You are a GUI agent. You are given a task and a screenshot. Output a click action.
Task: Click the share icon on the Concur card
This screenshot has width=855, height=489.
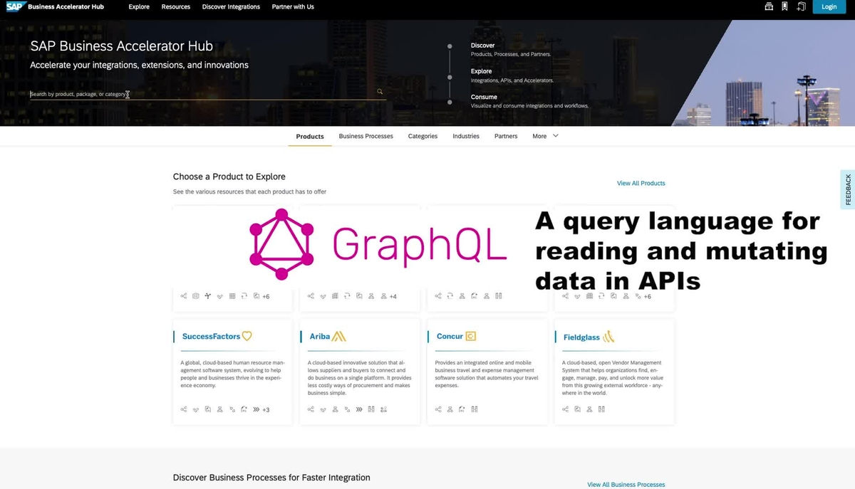click(x=437, y=409)
